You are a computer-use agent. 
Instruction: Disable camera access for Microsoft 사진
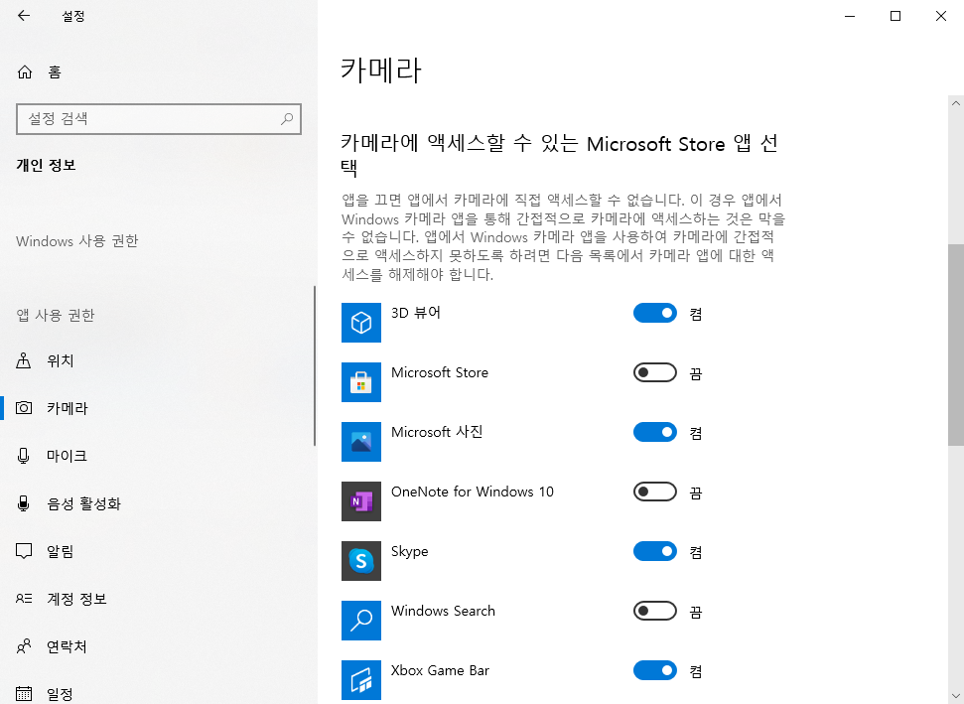pos(655,432)
